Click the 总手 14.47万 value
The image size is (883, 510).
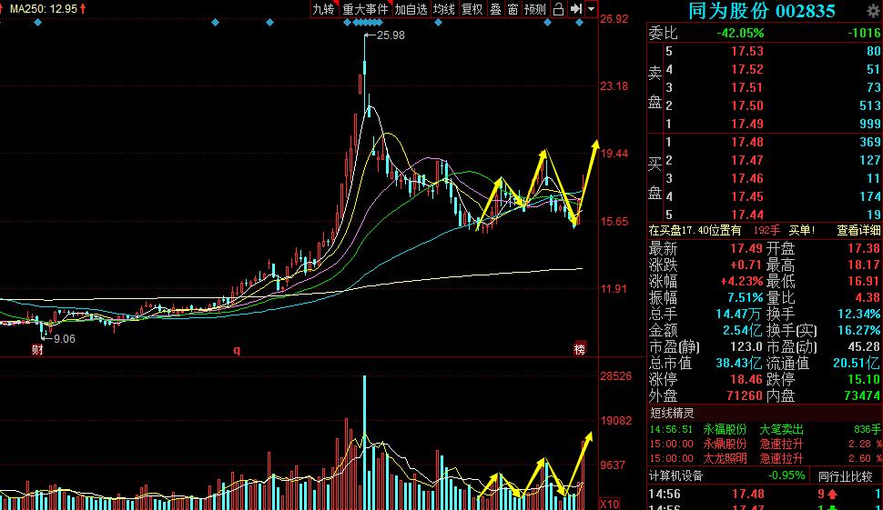pos(739,314)
